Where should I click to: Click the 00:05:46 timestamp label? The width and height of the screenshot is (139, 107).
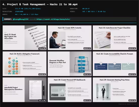pos(132,48)
